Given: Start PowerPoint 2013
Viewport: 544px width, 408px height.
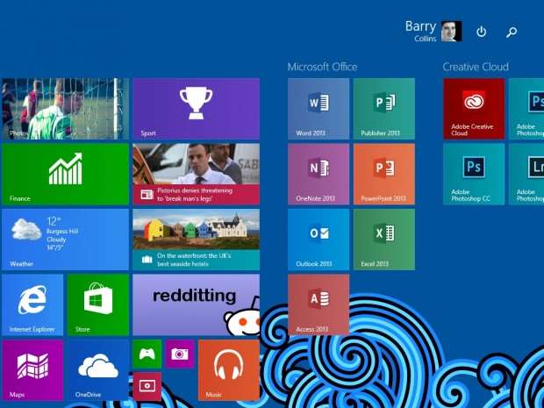Looking at the screenshot, I should [384, 174].
